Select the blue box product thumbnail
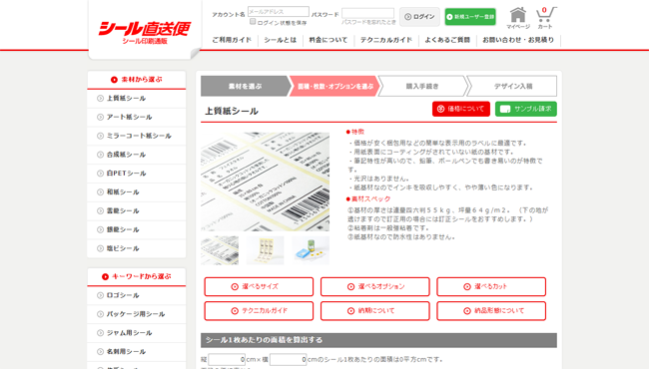The width and height of the screenshot is (649, 369). click(x=311, y=250)
